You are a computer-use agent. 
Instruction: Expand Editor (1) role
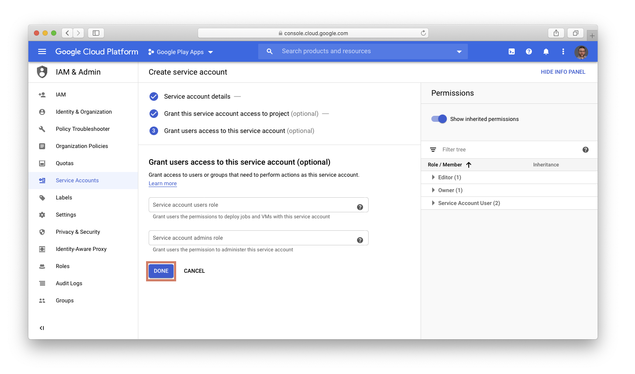pyautogui.click(x=433, y=177)
